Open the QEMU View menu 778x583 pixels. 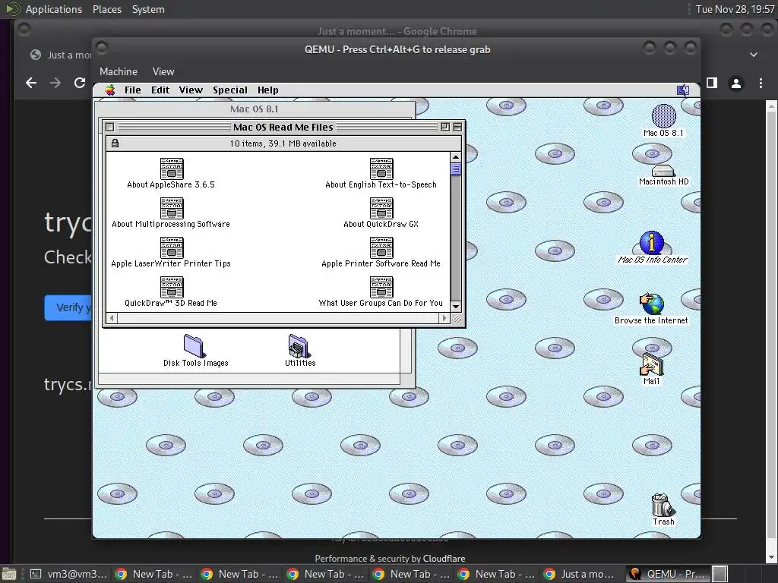[x=163, y=71]
